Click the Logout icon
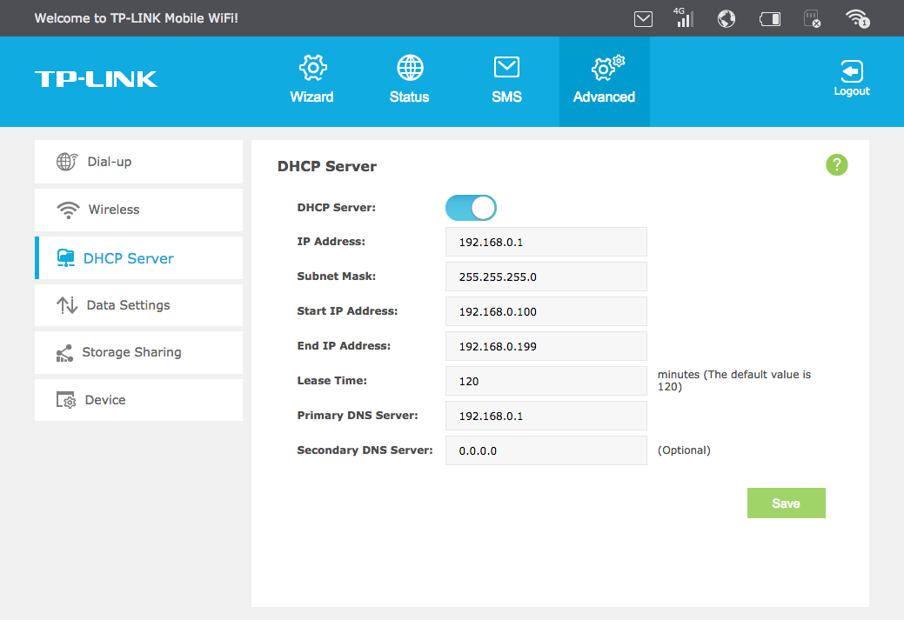Screen dimensions: 904x620 pos(851,78)
